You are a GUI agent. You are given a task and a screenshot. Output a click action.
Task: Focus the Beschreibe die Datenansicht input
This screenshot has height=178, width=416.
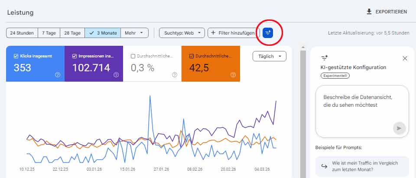click(x=362, y=111)
